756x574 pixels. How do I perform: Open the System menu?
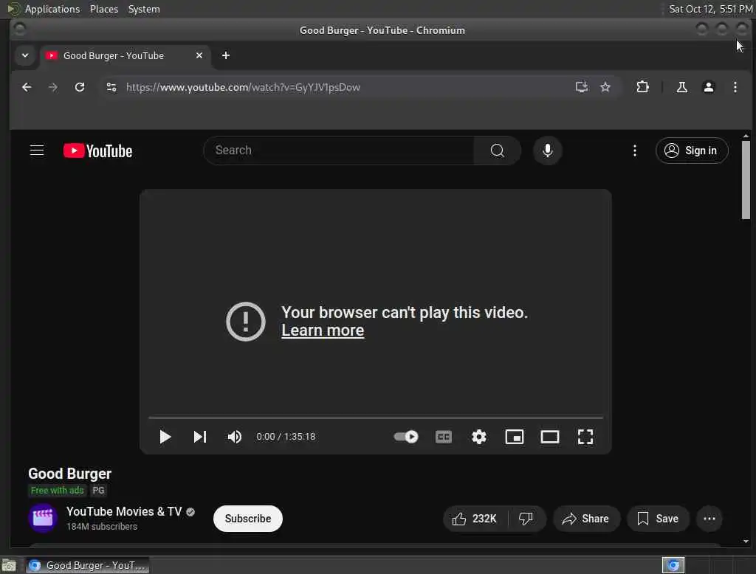[x=144, y=9]
